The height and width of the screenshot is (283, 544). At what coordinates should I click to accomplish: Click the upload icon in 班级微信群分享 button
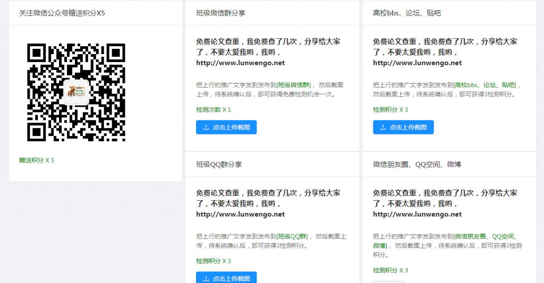(206, 127)
